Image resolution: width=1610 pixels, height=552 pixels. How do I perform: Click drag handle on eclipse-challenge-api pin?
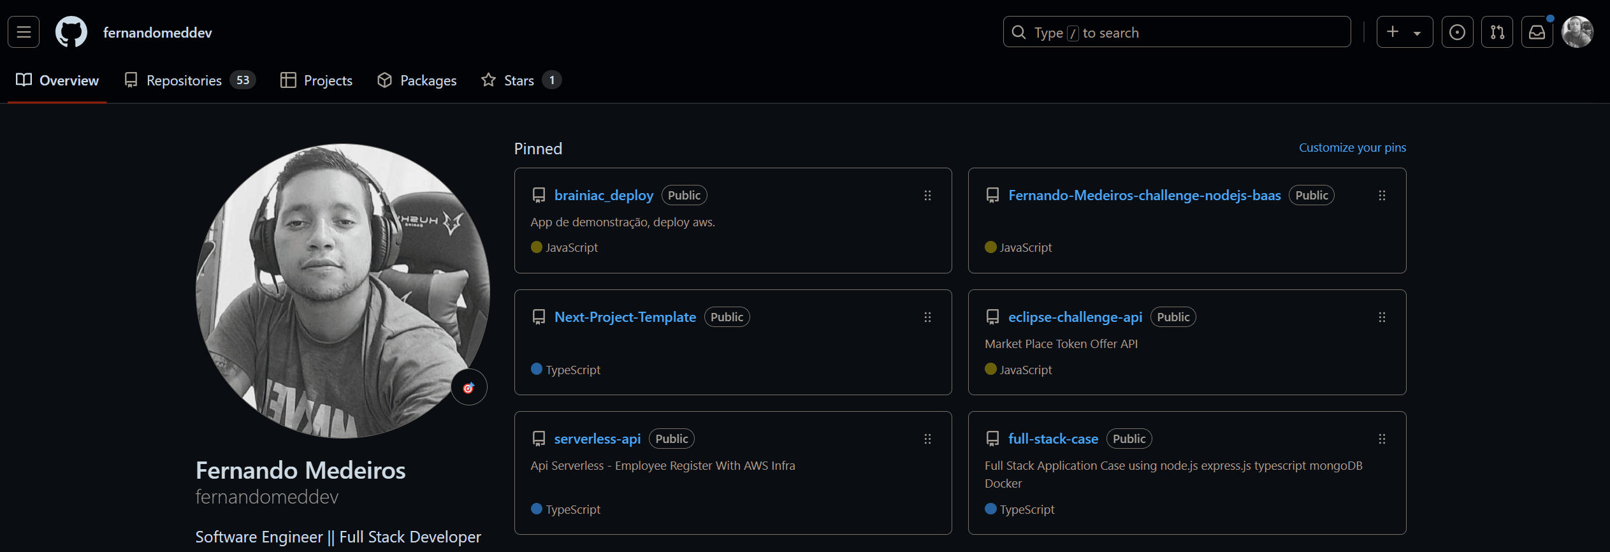click(1381, 317)
